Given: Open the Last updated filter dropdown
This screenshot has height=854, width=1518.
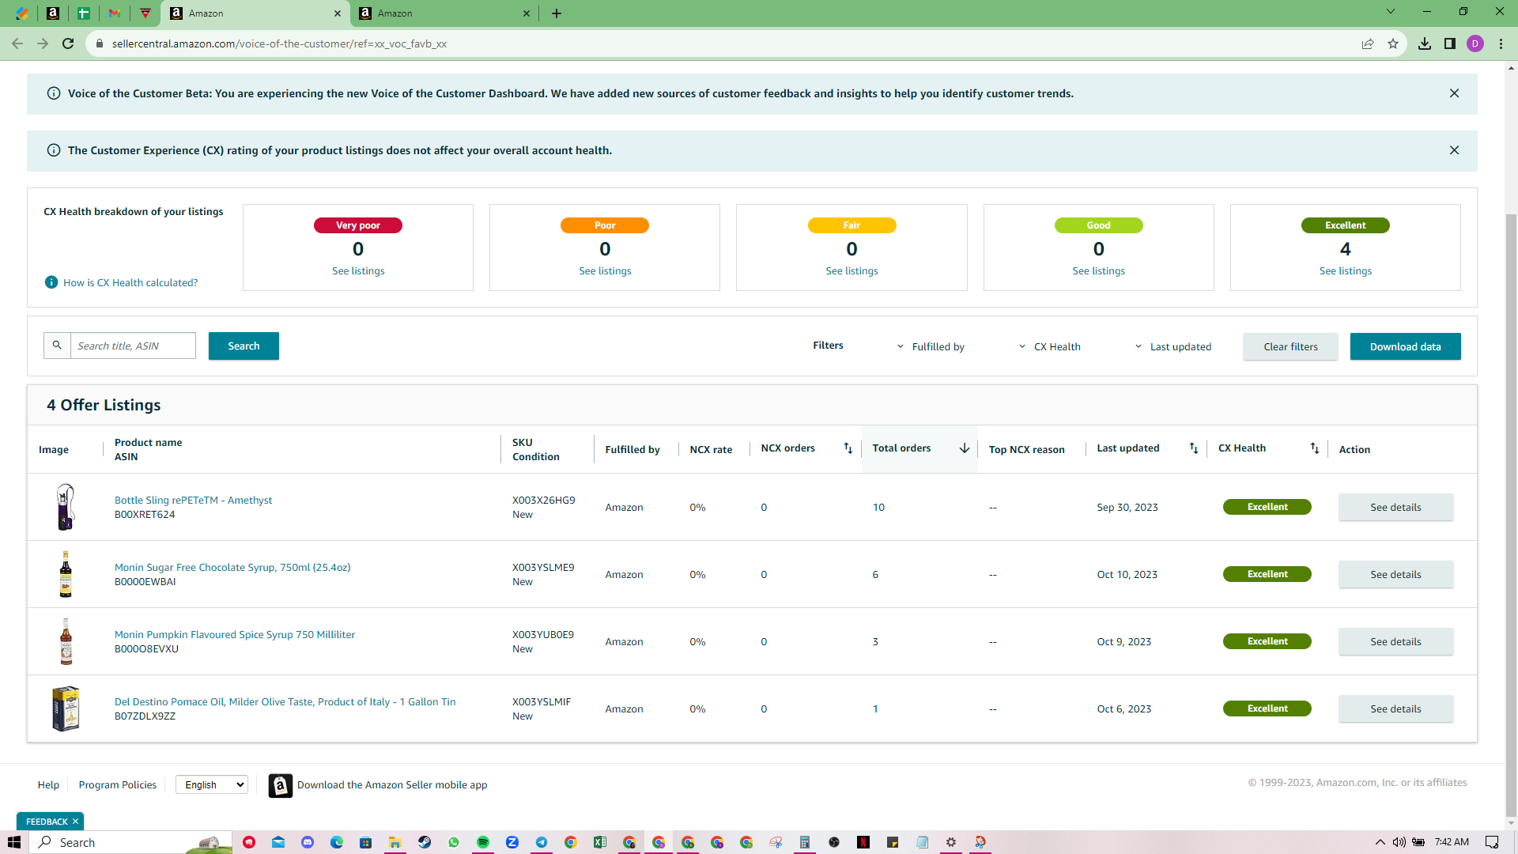Looking at the screenshot, I should 1173,346.
